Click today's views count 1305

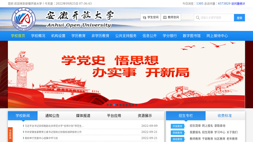(200, 3)
